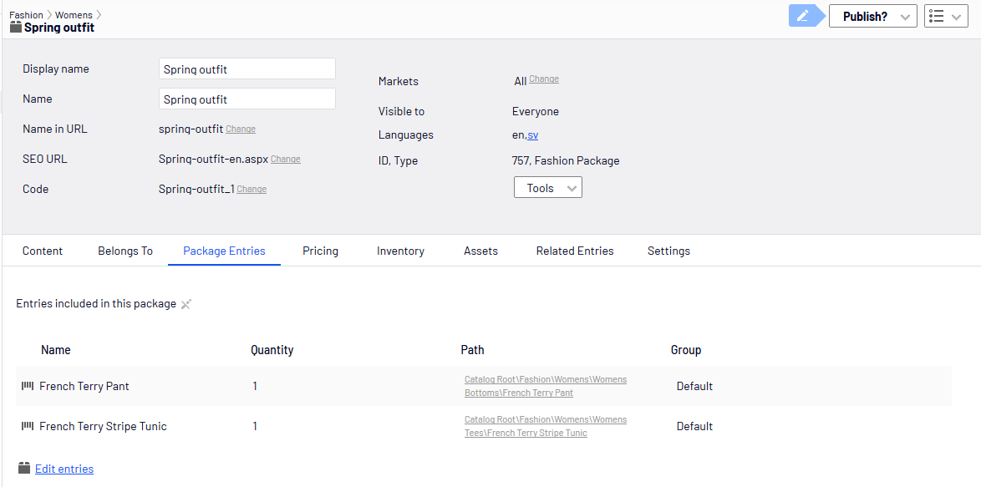Click the French Terry Pant barcode icon
The height and width of the screenshot is (487, 981).
coord(28,386)
